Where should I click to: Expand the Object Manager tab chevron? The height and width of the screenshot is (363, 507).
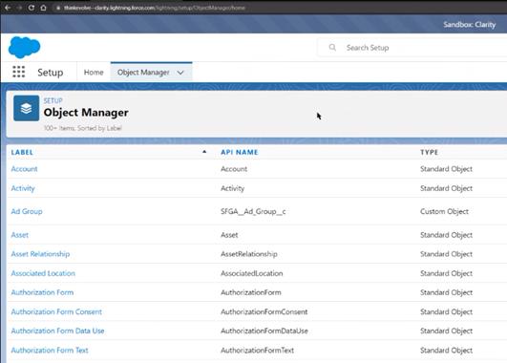[180, 73]
